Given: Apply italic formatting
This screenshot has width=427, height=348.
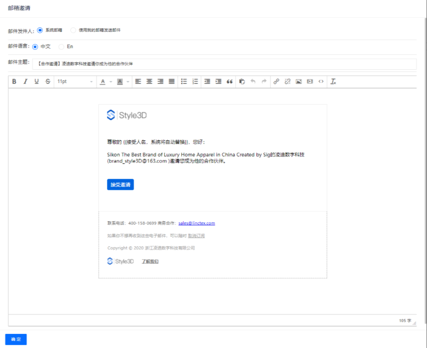Looking at the screenshot, I should click(25, 82).
